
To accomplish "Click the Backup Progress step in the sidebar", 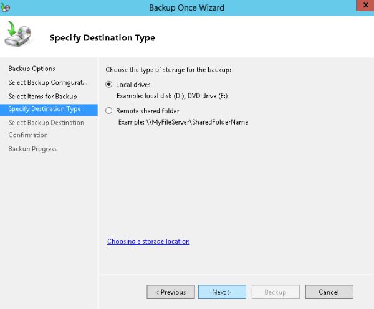I will click(x=32, y=149).
